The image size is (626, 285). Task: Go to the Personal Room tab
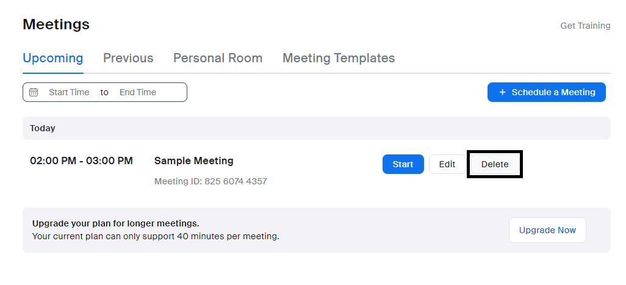coord(218,58)
